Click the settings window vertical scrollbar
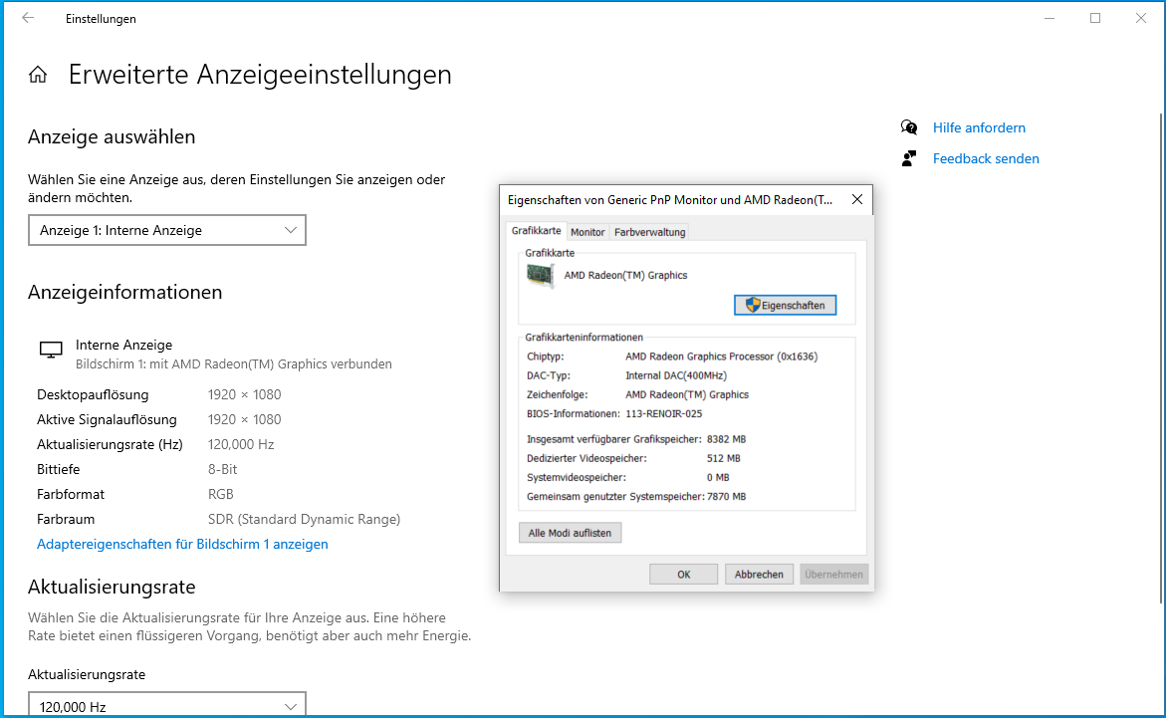Viewport: 1166px width, 718px height. coord(1161,358)
